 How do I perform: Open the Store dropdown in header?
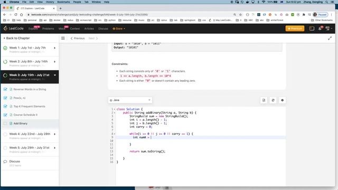(x=119, y=28)
